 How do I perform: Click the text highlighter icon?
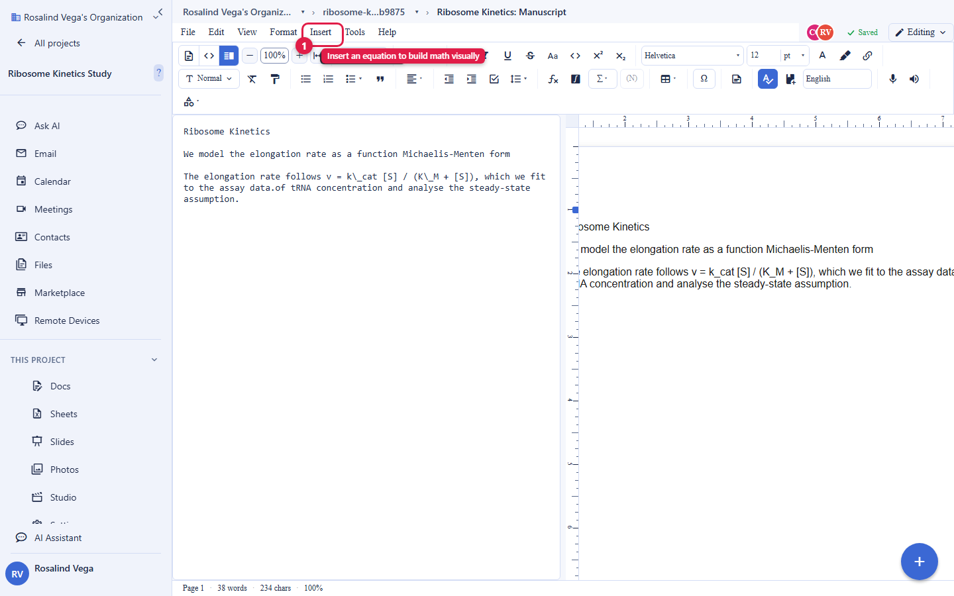tap(845, 56)
